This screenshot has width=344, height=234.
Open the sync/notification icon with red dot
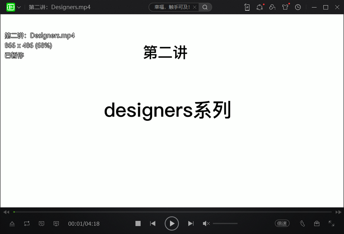[260, 7]
